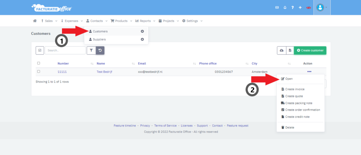Click the plus quick-add icon in header
361x155 pixels.
(x=300, y=8)
